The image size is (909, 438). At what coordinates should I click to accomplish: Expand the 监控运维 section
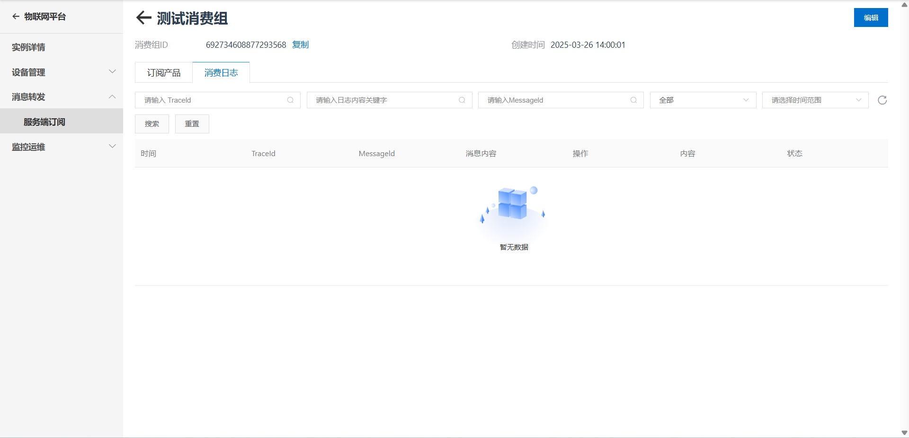point(62,147)
